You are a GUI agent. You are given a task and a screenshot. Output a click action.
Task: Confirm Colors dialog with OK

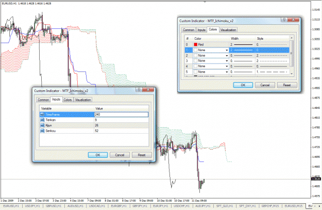(x=243, y=85)
